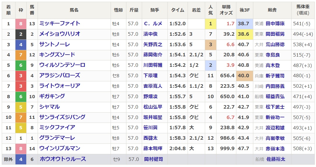
Task: Click yellow highlighted 38.6 last-3F cell
Action: point(245,34)
